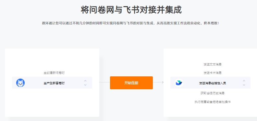Click the 飞书 bird logo icon
Image resolution: width=257 pixels, height=121 pixels.
coord(179,83)
